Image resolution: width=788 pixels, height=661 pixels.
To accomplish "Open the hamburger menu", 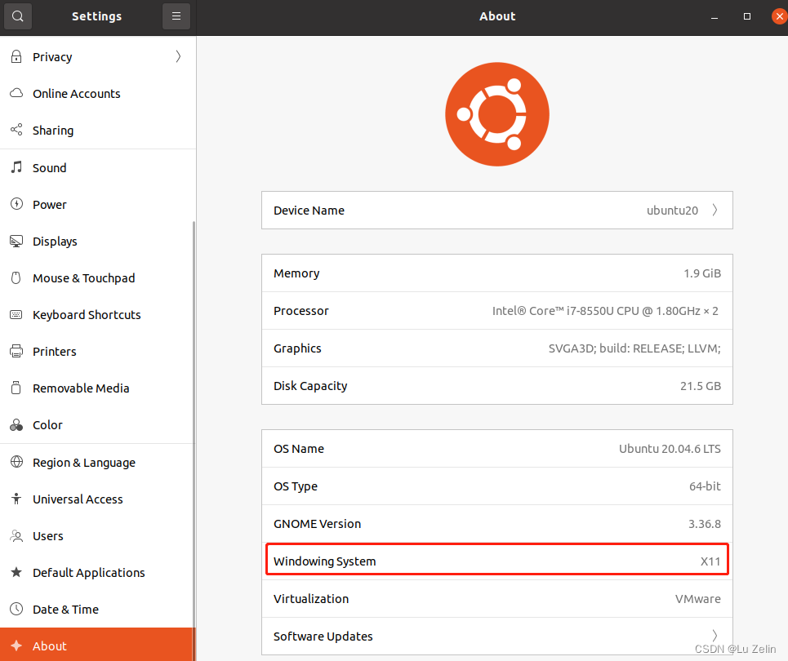I will click(x=176, y=16).
